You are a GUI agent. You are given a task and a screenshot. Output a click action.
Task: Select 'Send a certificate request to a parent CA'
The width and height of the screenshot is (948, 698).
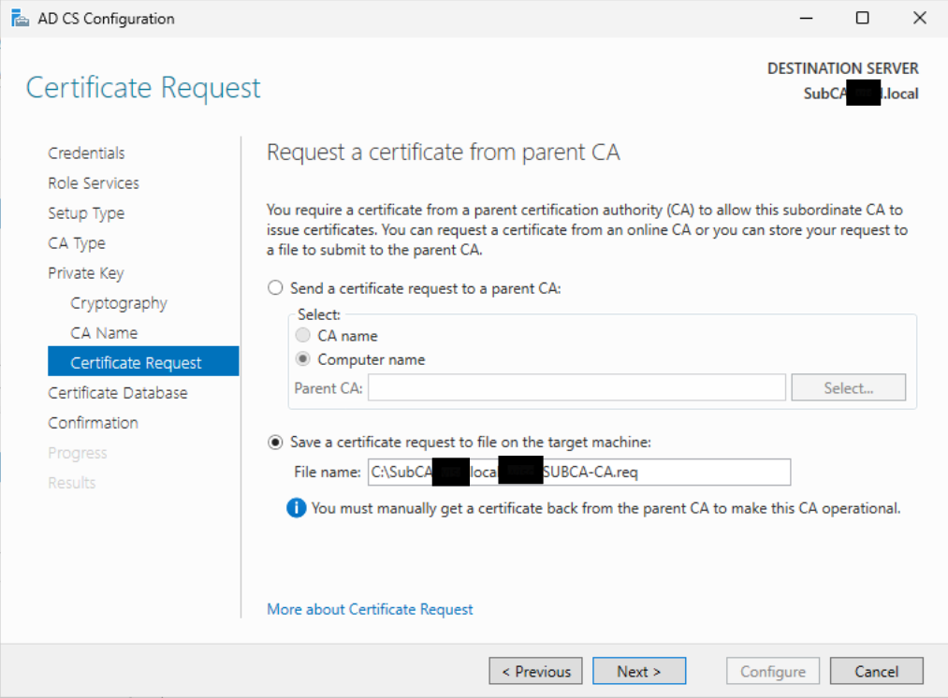(275, 288)
